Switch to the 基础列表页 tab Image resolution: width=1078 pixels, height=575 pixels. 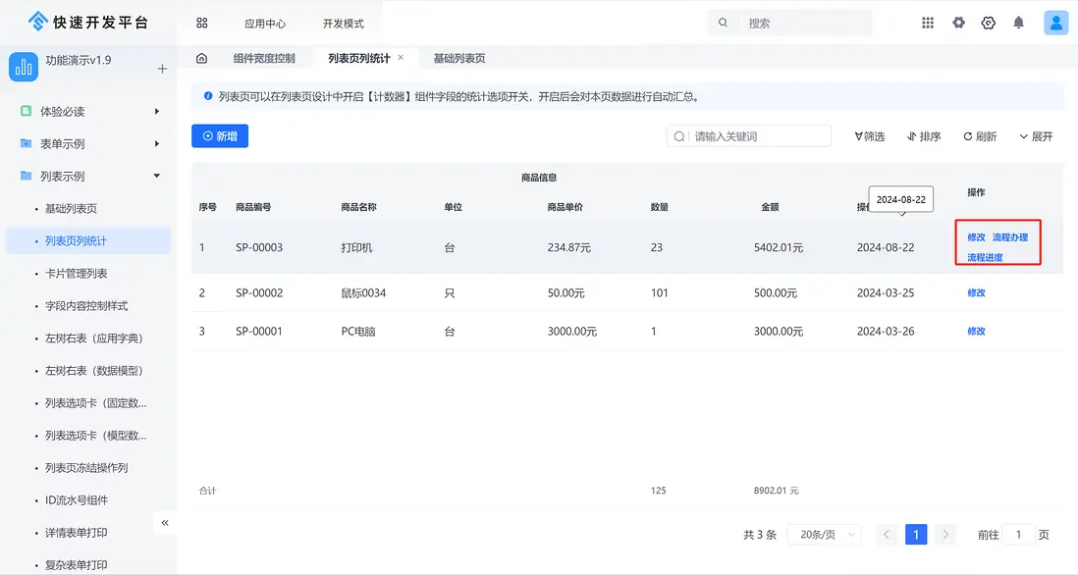pyautogui.click(x=459, y=59)
